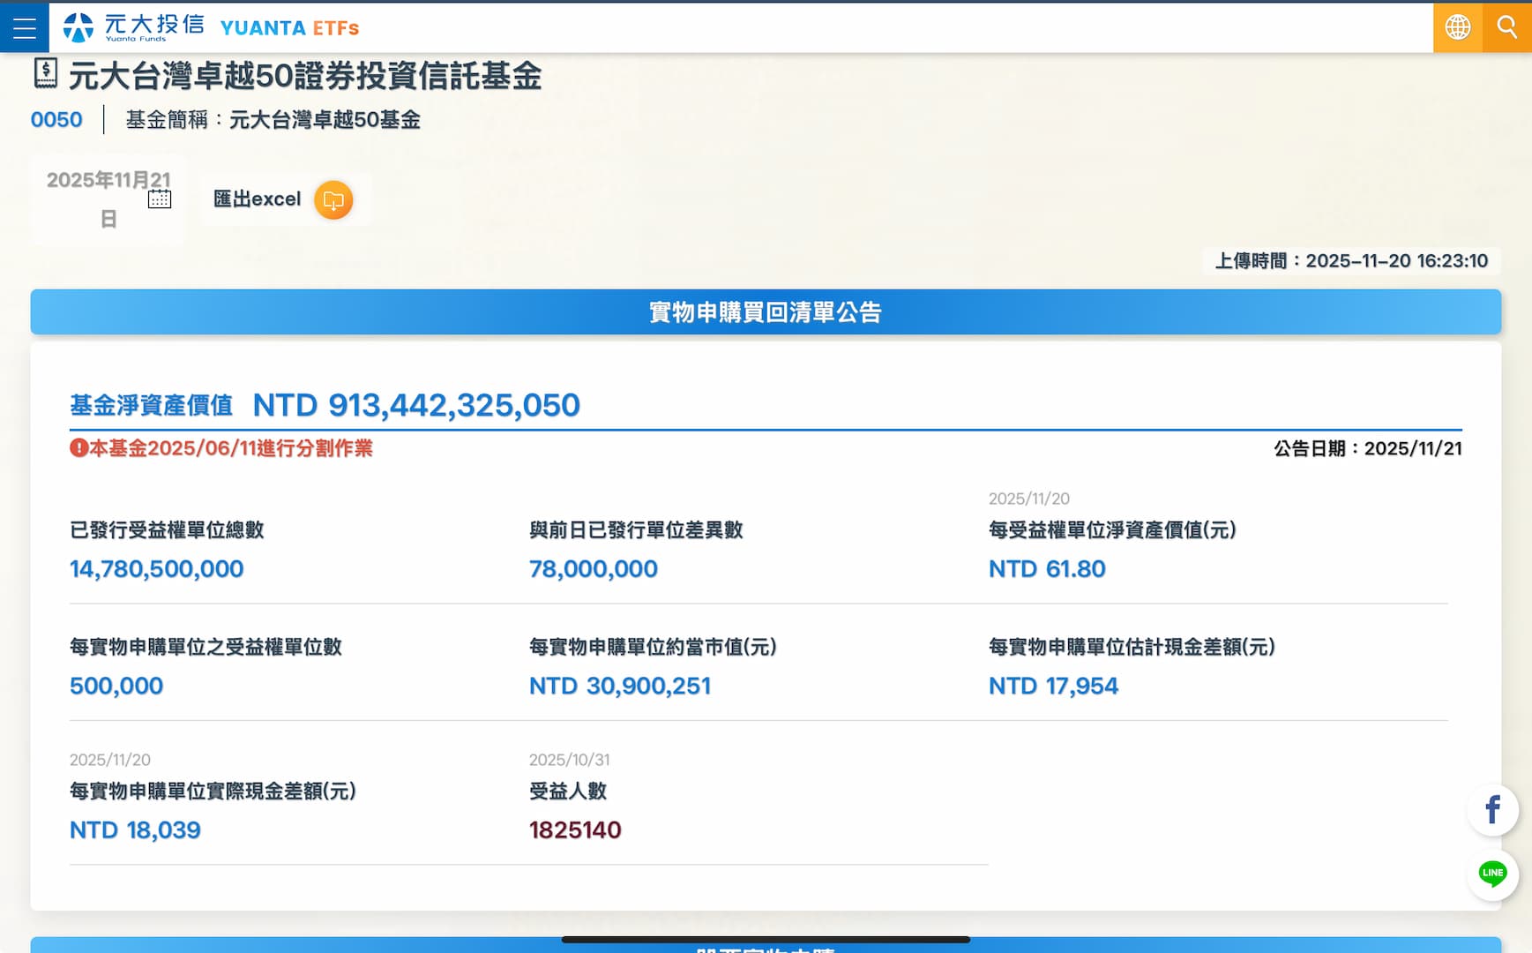Open the hamburger navigation menu
Viewport: 1532px width, 953px height.
tap(25, 27)
